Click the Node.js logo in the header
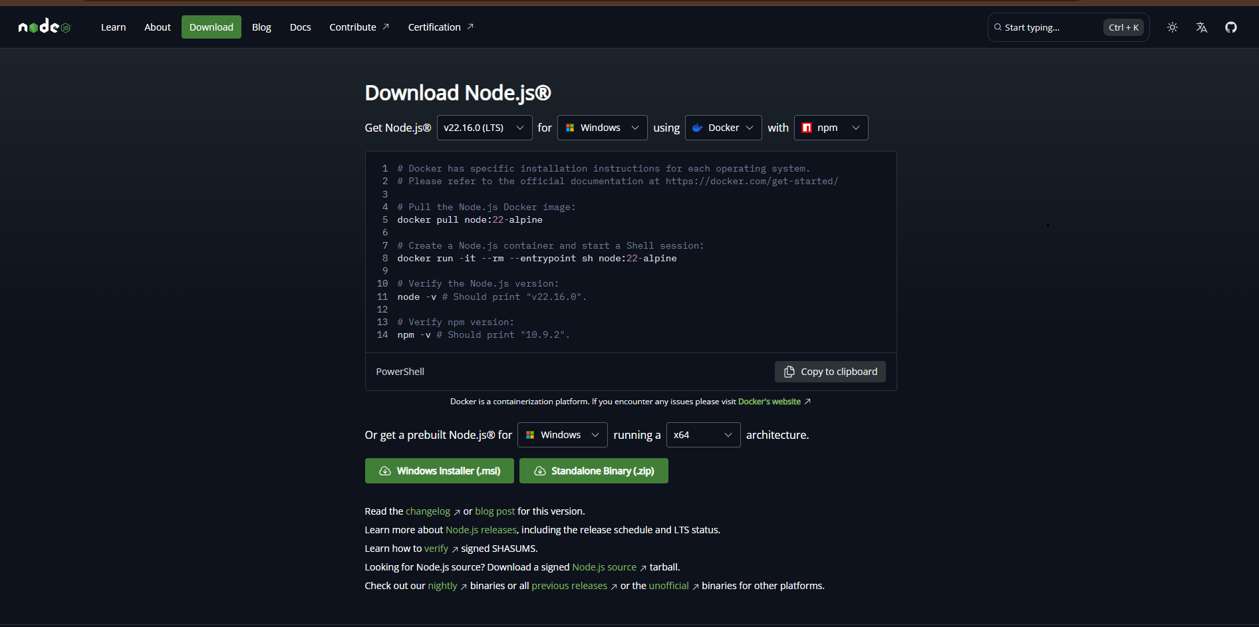Viewport: 1259px width, 627px height. pos(44,27)
